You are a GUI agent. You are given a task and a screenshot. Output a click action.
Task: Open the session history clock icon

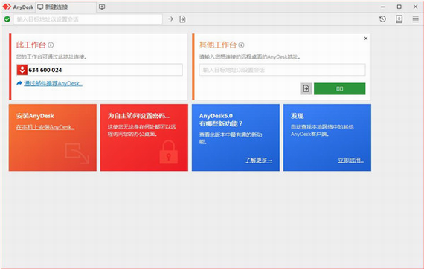click(x=382, y=19)
